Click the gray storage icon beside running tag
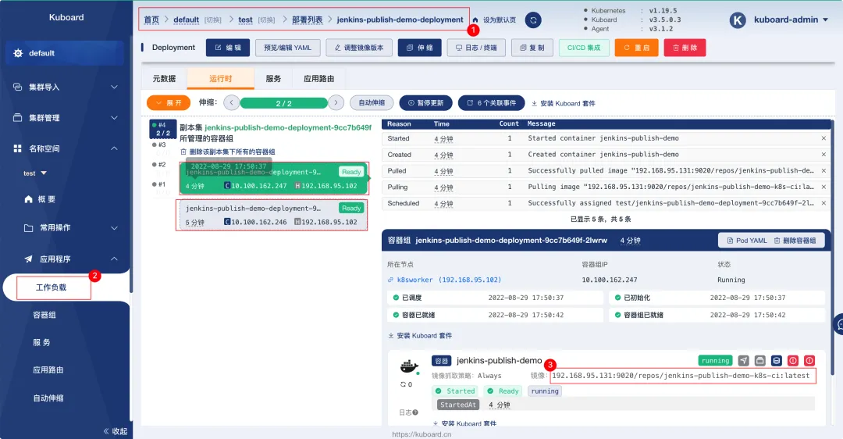The image size is (843, 439). (759, 360)
